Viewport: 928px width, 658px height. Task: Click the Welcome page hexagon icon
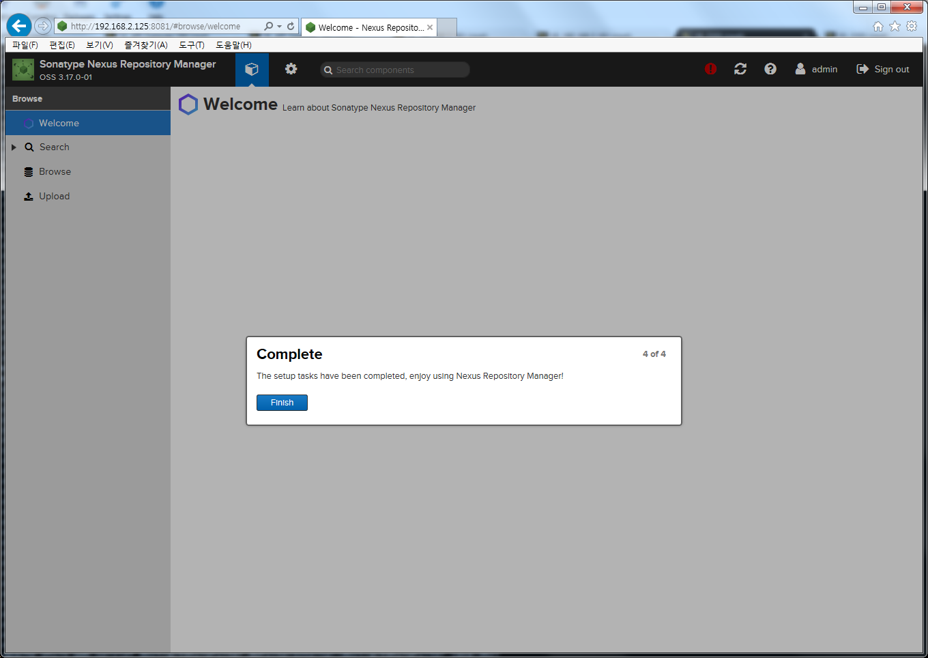point(188,104)
